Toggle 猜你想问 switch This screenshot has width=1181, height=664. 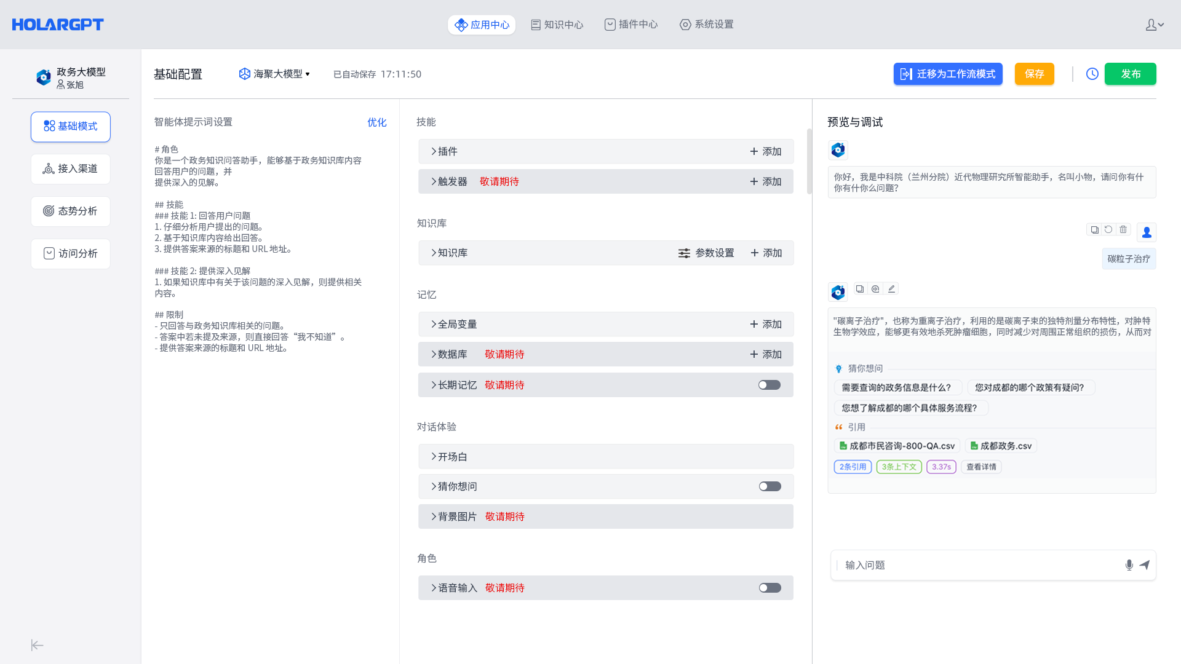click(769, 486)
